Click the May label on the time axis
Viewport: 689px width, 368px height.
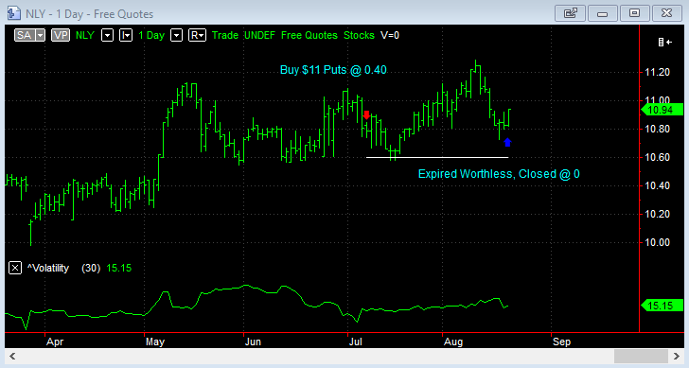tap(155, 342)
